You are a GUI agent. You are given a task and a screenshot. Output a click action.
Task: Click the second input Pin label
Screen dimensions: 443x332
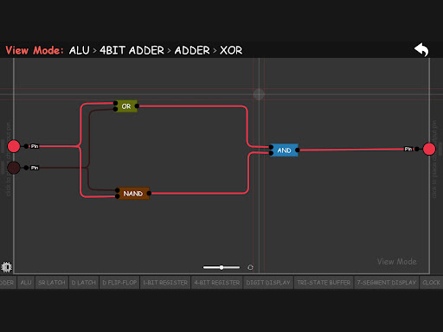pos(35,168)
